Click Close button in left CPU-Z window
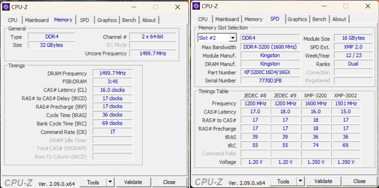 [x=169, y=182]
